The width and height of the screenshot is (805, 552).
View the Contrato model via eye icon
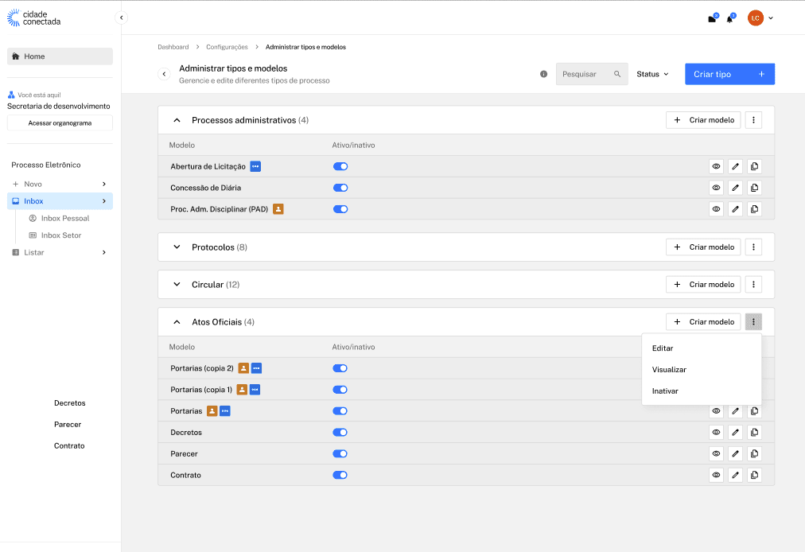[x=716, y=475]
